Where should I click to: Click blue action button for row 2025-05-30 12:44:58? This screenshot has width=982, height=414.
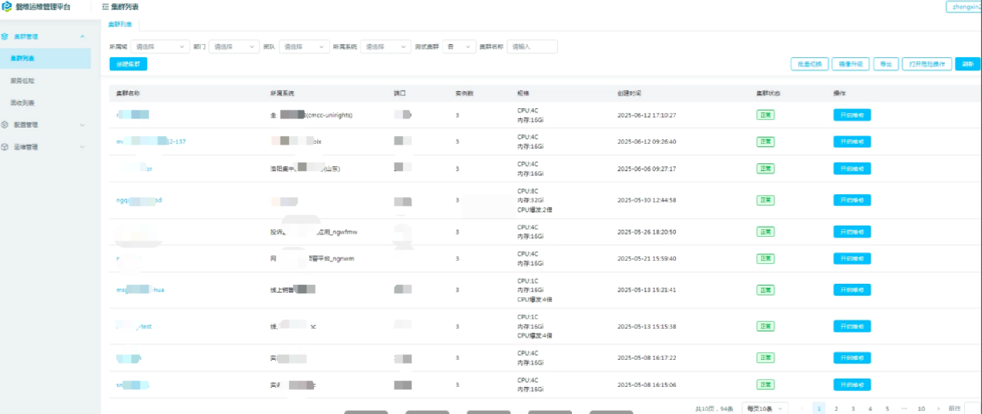(852, 200)
